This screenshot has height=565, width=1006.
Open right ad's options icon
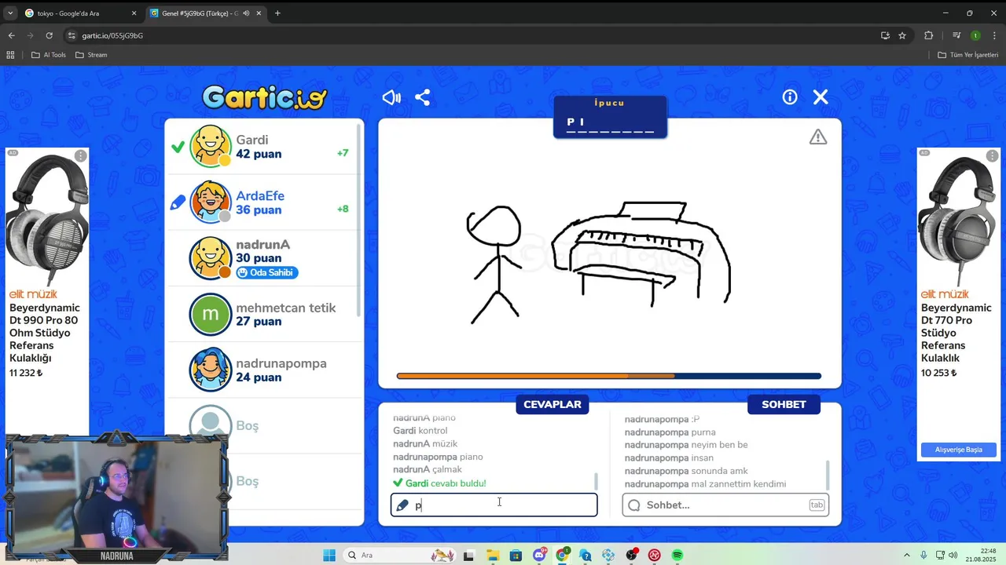coord(992,156)
